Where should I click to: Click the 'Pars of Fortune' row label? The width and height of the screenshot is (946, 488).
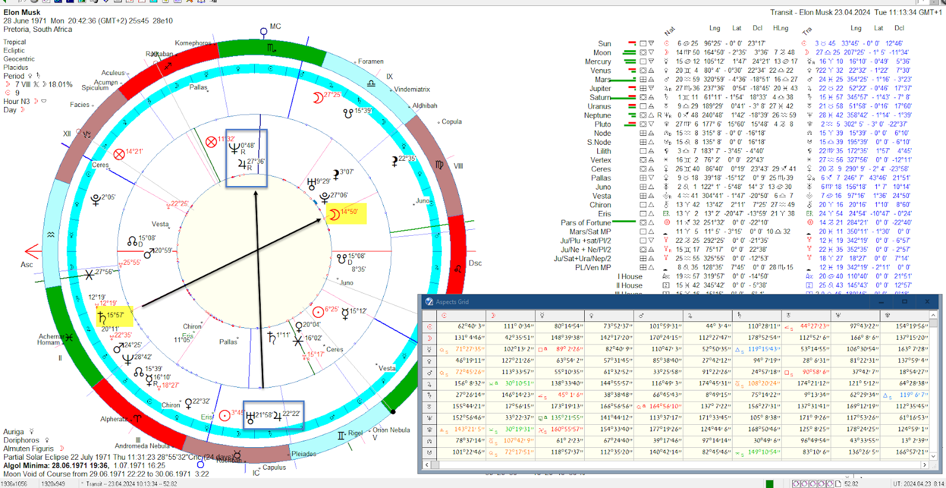[x=586, y=223]
